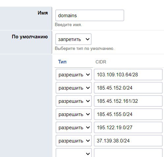Screen dimensions: 164x157
Task: Sort by the Тип column header
Action: (62, 62)
